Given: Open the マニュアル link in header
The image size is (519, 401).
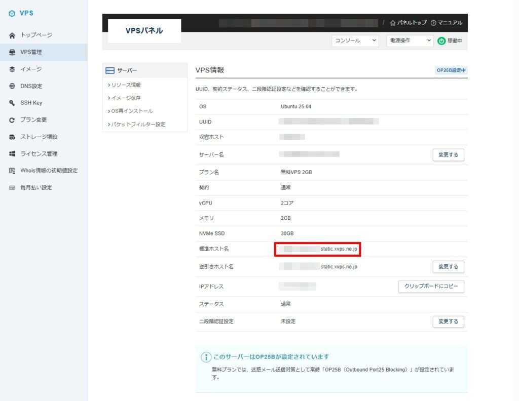Looking at the screenshot, I should [x=447, y=23].
